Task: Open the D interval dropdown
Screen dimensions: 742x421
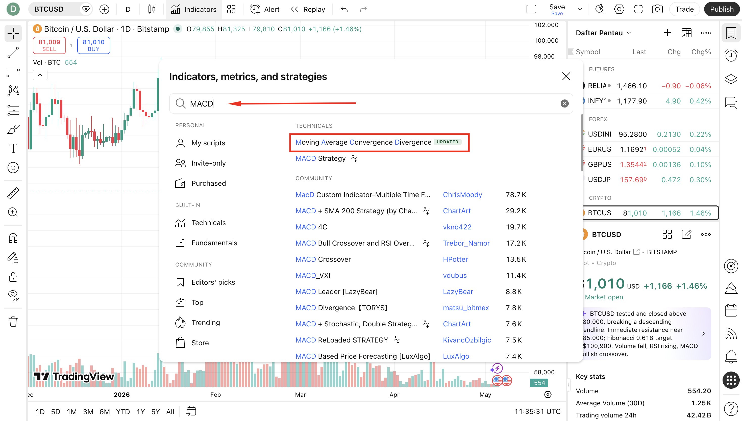Action: coord(128,9)
